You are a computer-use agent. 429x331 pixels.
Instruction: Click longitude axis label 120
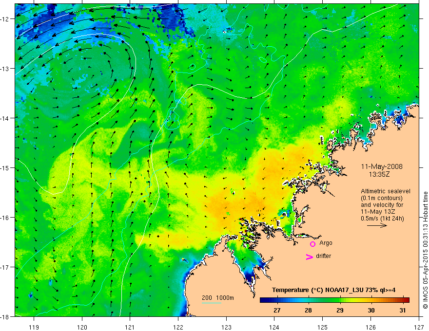[x=82, y=327]
